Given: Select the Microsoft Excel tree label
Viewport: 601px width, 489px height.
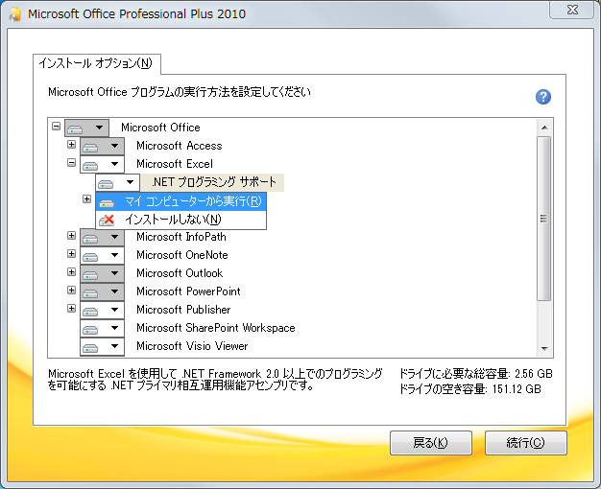Looking at the screenshot, I should tap(175, 164).
